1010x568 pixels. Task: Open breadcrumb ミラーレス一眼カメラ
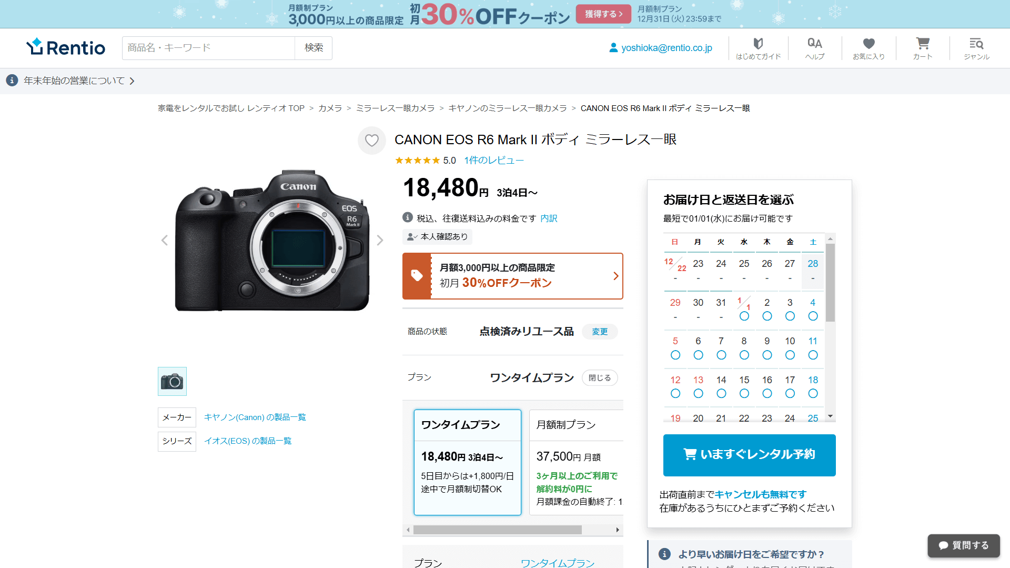[x=395, y=108]
